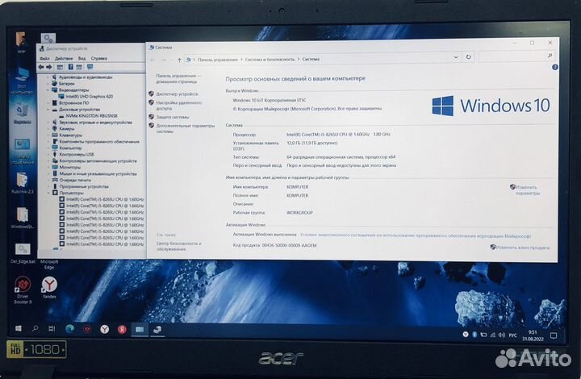Open Дополнительные параметры системы link
Viewport: 581px width, 379px height.
tap(186, 128)
